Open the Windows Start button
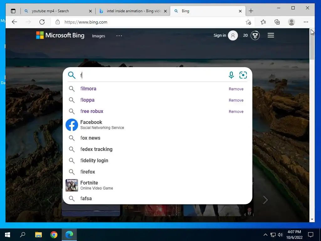Image resolution: width=321 pixels, height=241 pixels. (x=8, y=235)
